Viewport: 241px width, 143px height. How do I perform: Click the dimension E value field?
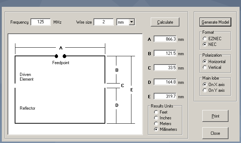pyautogui.click(x=165, y=96)
